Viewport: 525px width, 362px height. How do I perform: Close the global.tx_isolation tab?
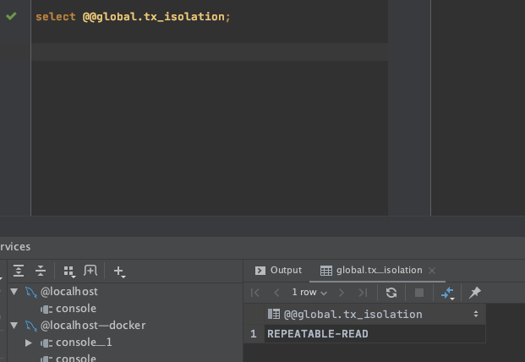pos(432,271)
